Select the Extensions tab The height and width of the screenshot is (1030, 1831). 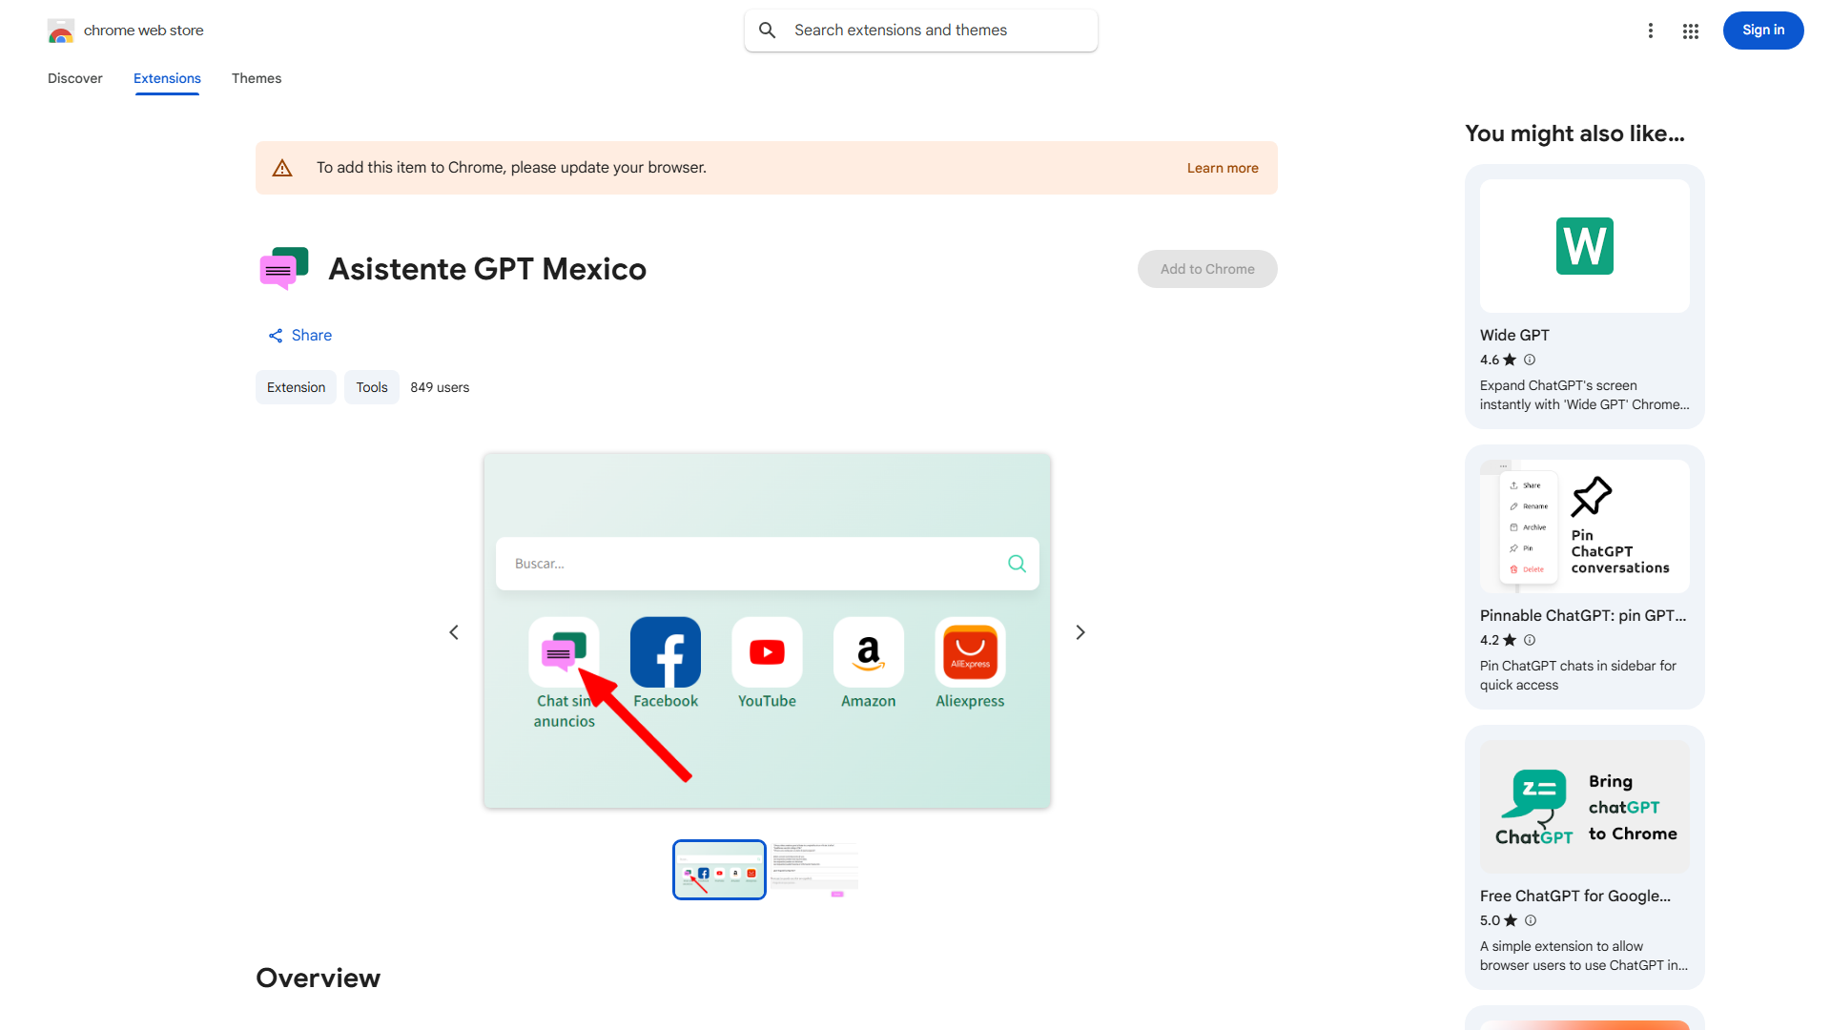click(167, 78)
